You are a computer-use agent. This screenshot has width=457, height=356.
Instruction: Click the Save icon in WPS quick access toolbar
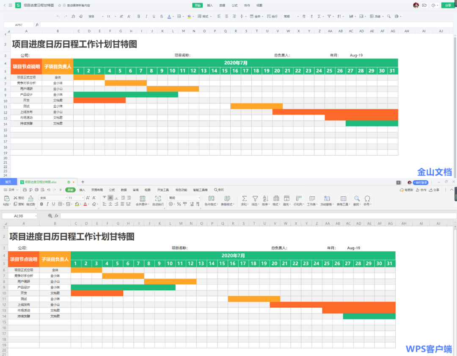pos(25,190)
